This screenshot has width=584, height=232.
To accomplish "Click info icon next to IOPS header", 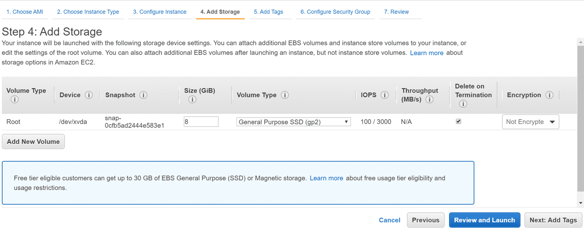I will tap(384, 95).
